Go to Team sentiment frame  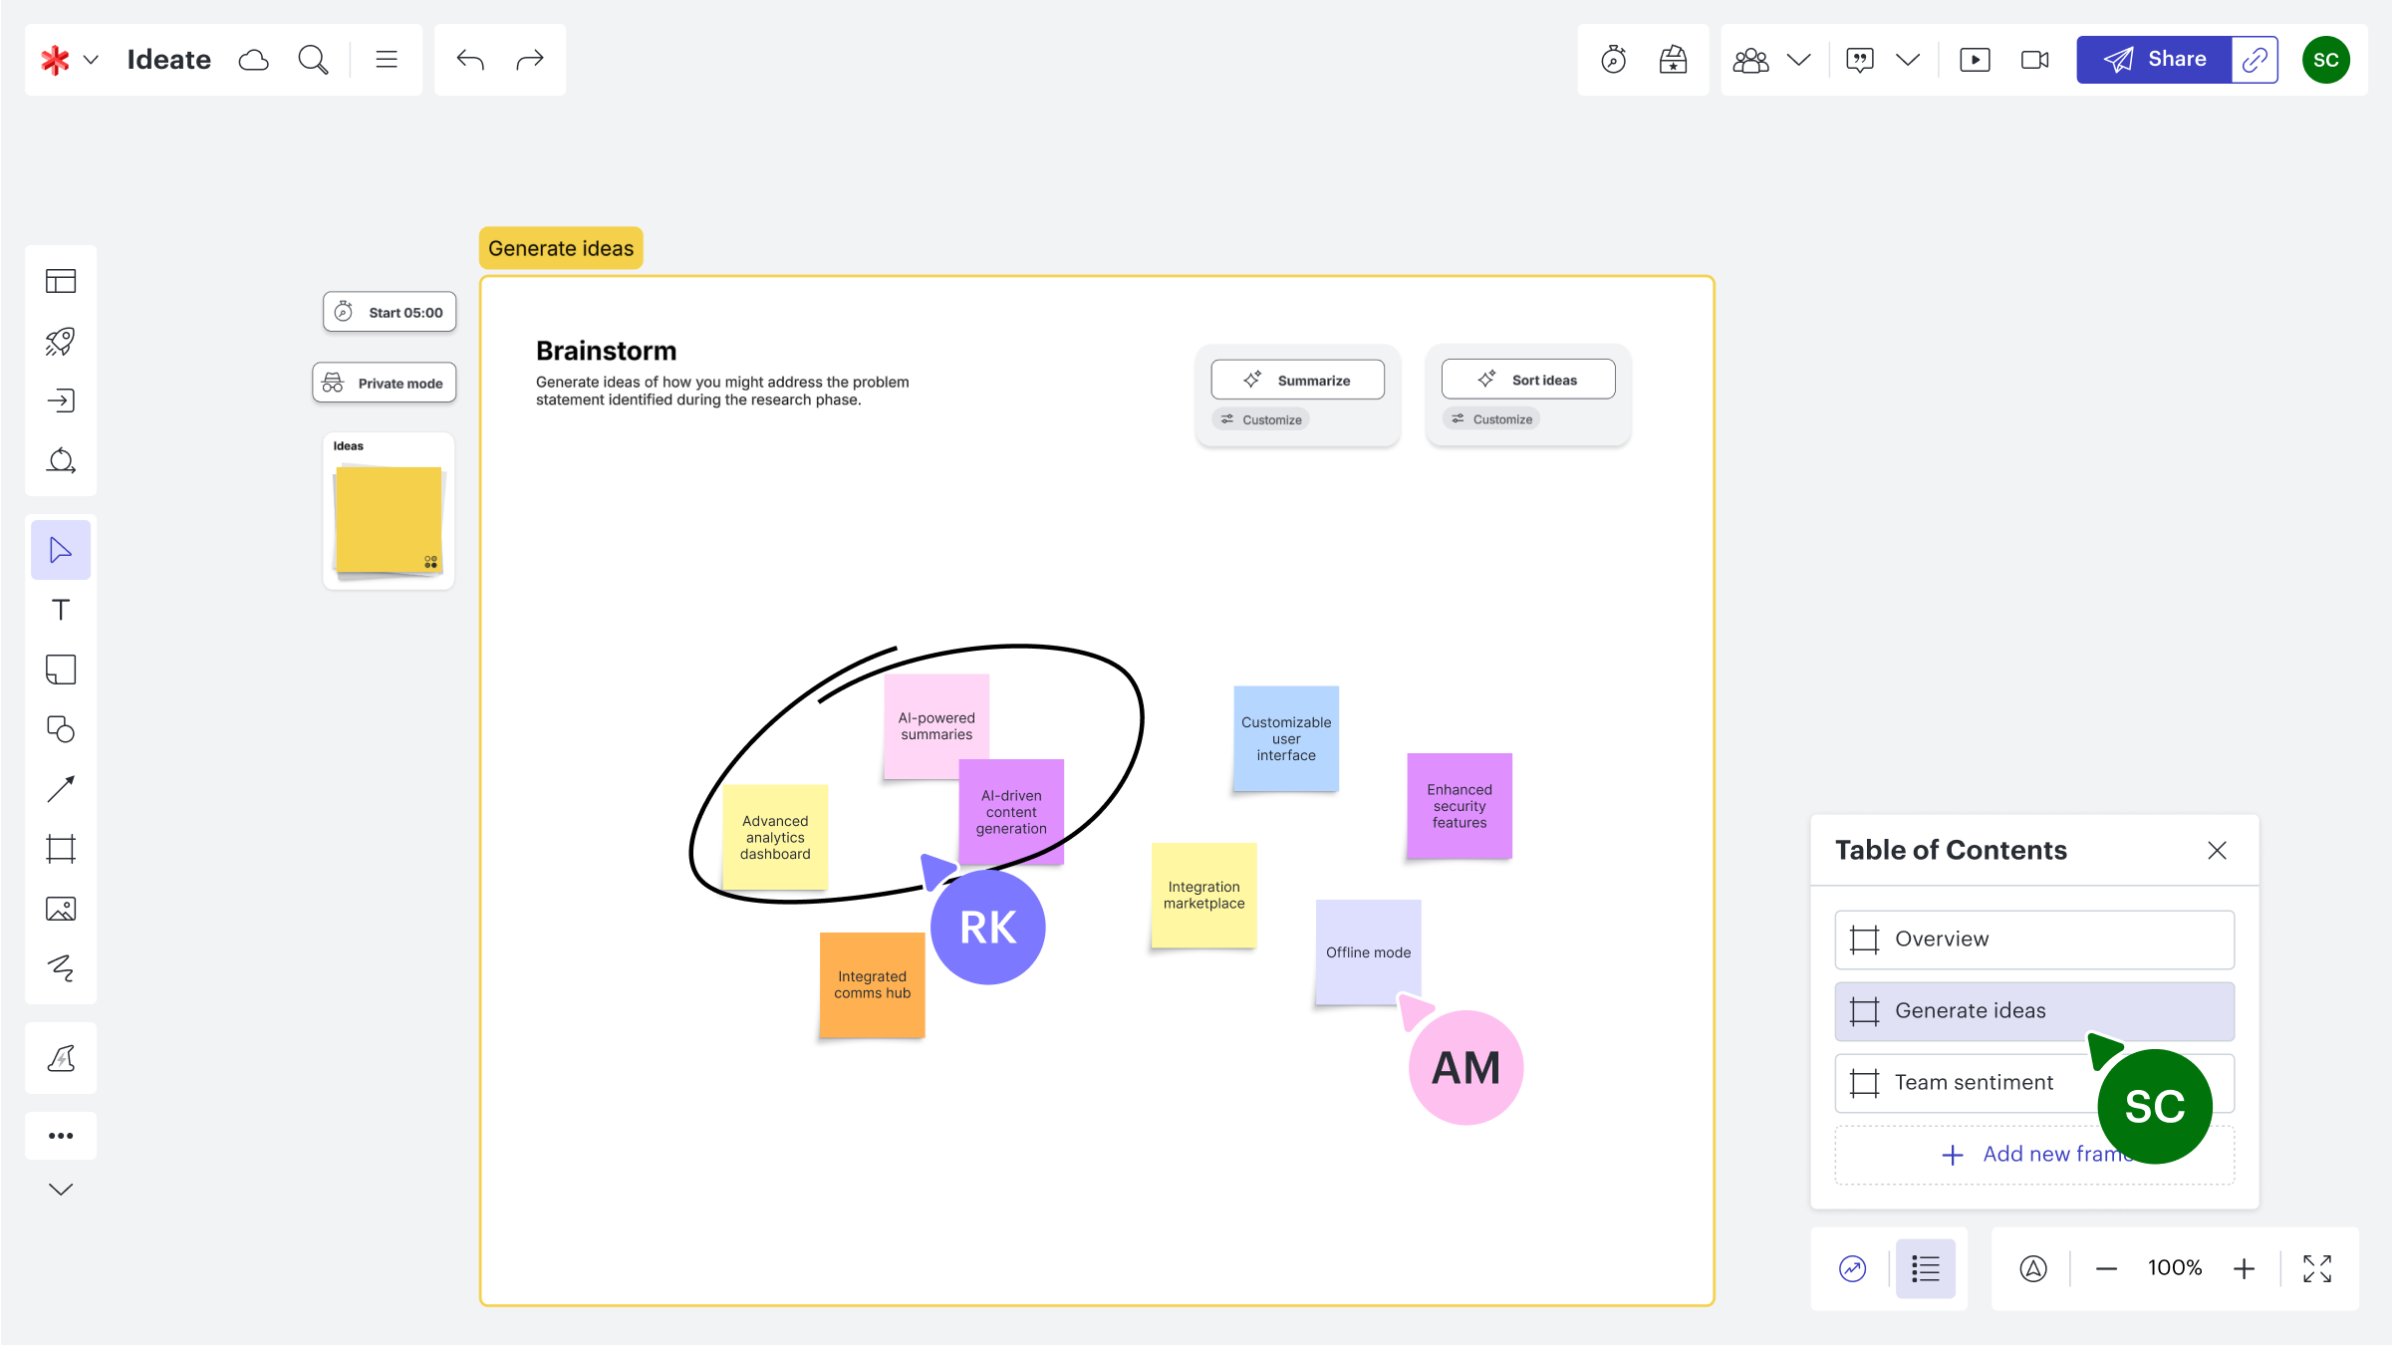coord(1973,1083)
